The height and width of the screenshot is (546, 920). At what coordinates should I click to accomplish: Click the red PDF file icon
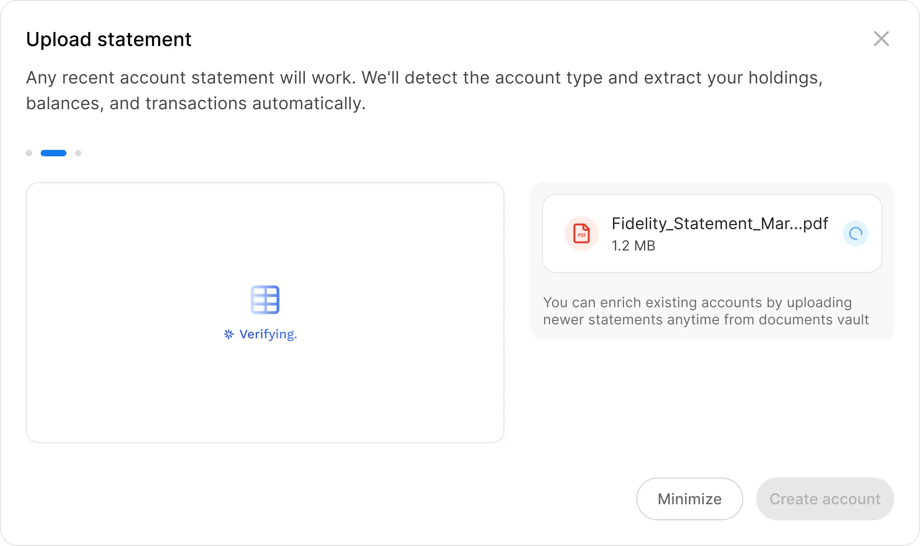(x=582, y=233)
